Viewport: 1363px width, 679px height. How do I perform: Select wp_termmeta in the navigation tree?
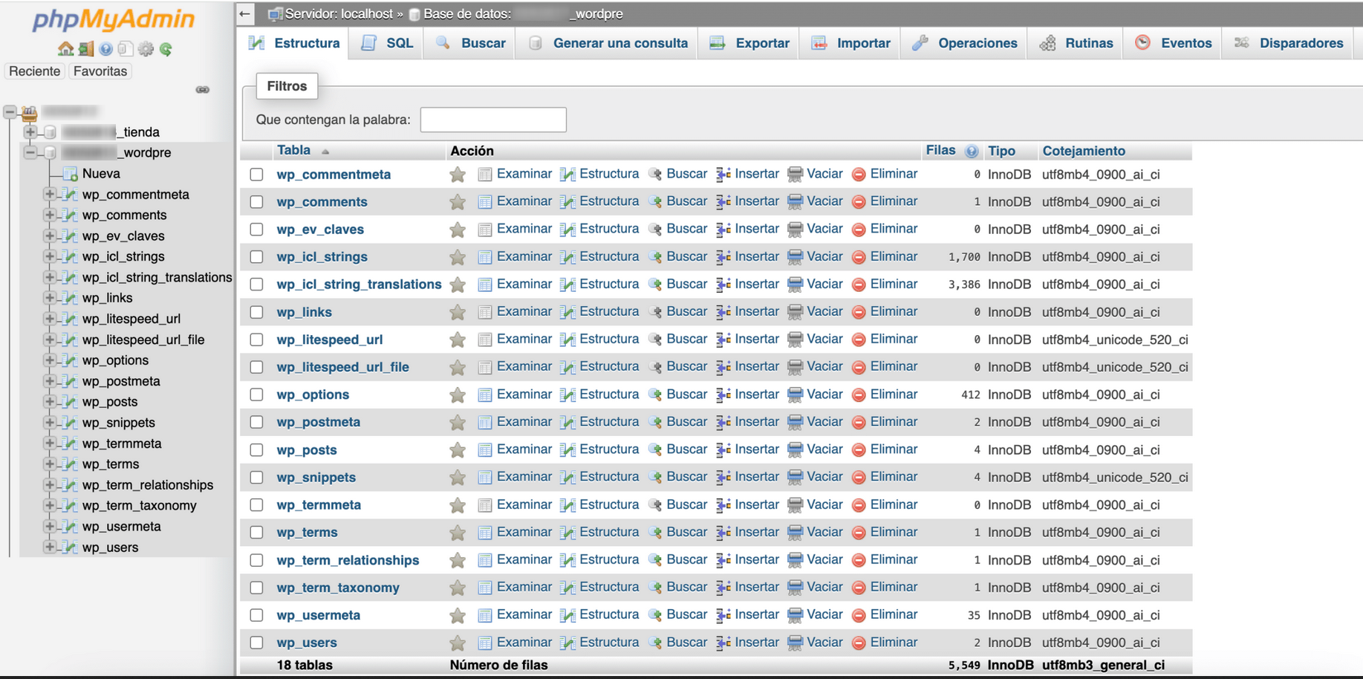click(122, 444)
